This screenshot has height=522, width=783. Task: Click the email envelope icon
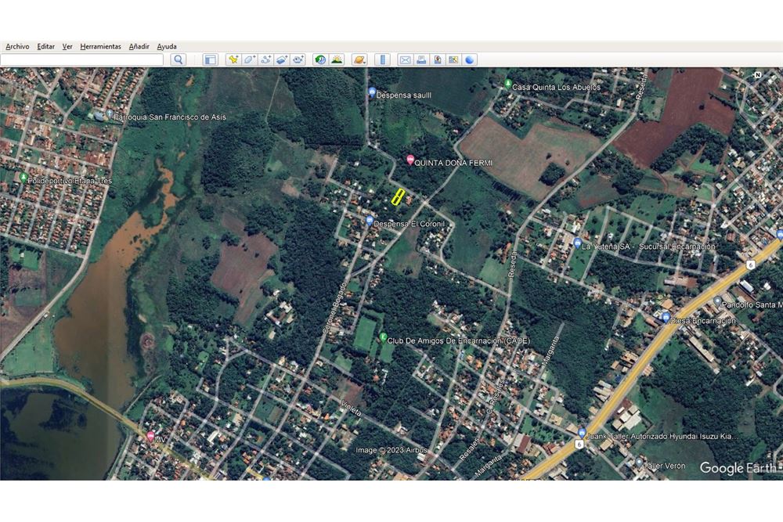point(405,60)
